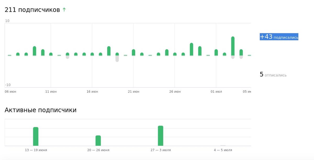Click the 21 июн axis label

pyautogui.click(x=133, y=92)
